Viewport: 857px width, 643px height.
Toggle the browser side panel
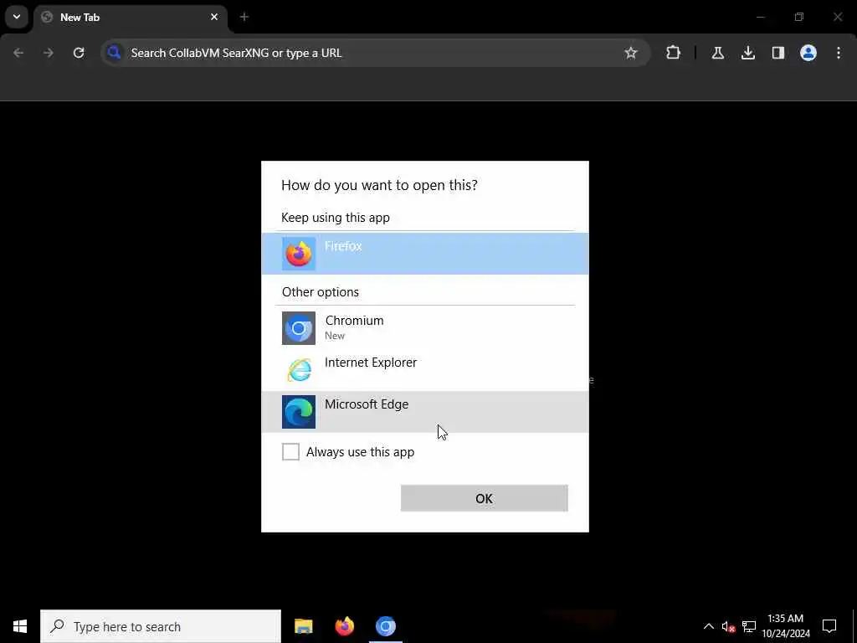(777, 53)
